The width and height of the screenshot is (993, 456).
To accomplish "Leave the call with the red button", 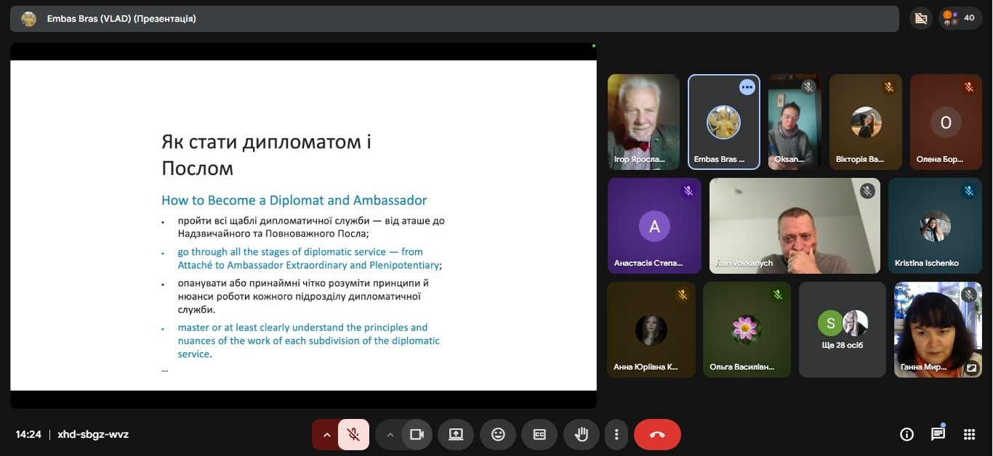I will click(657, 434).
